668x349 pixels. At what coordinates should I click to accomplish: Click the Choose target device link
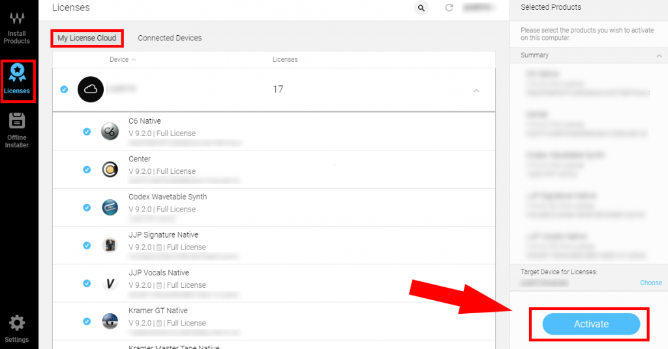click(650, 283)
